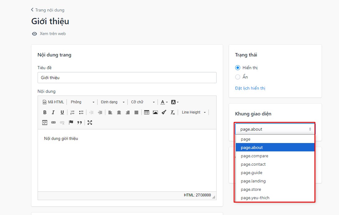The image size is (339, 215).
Task: Open the Phông font dropdown
Action: click(x=82, y=102)
